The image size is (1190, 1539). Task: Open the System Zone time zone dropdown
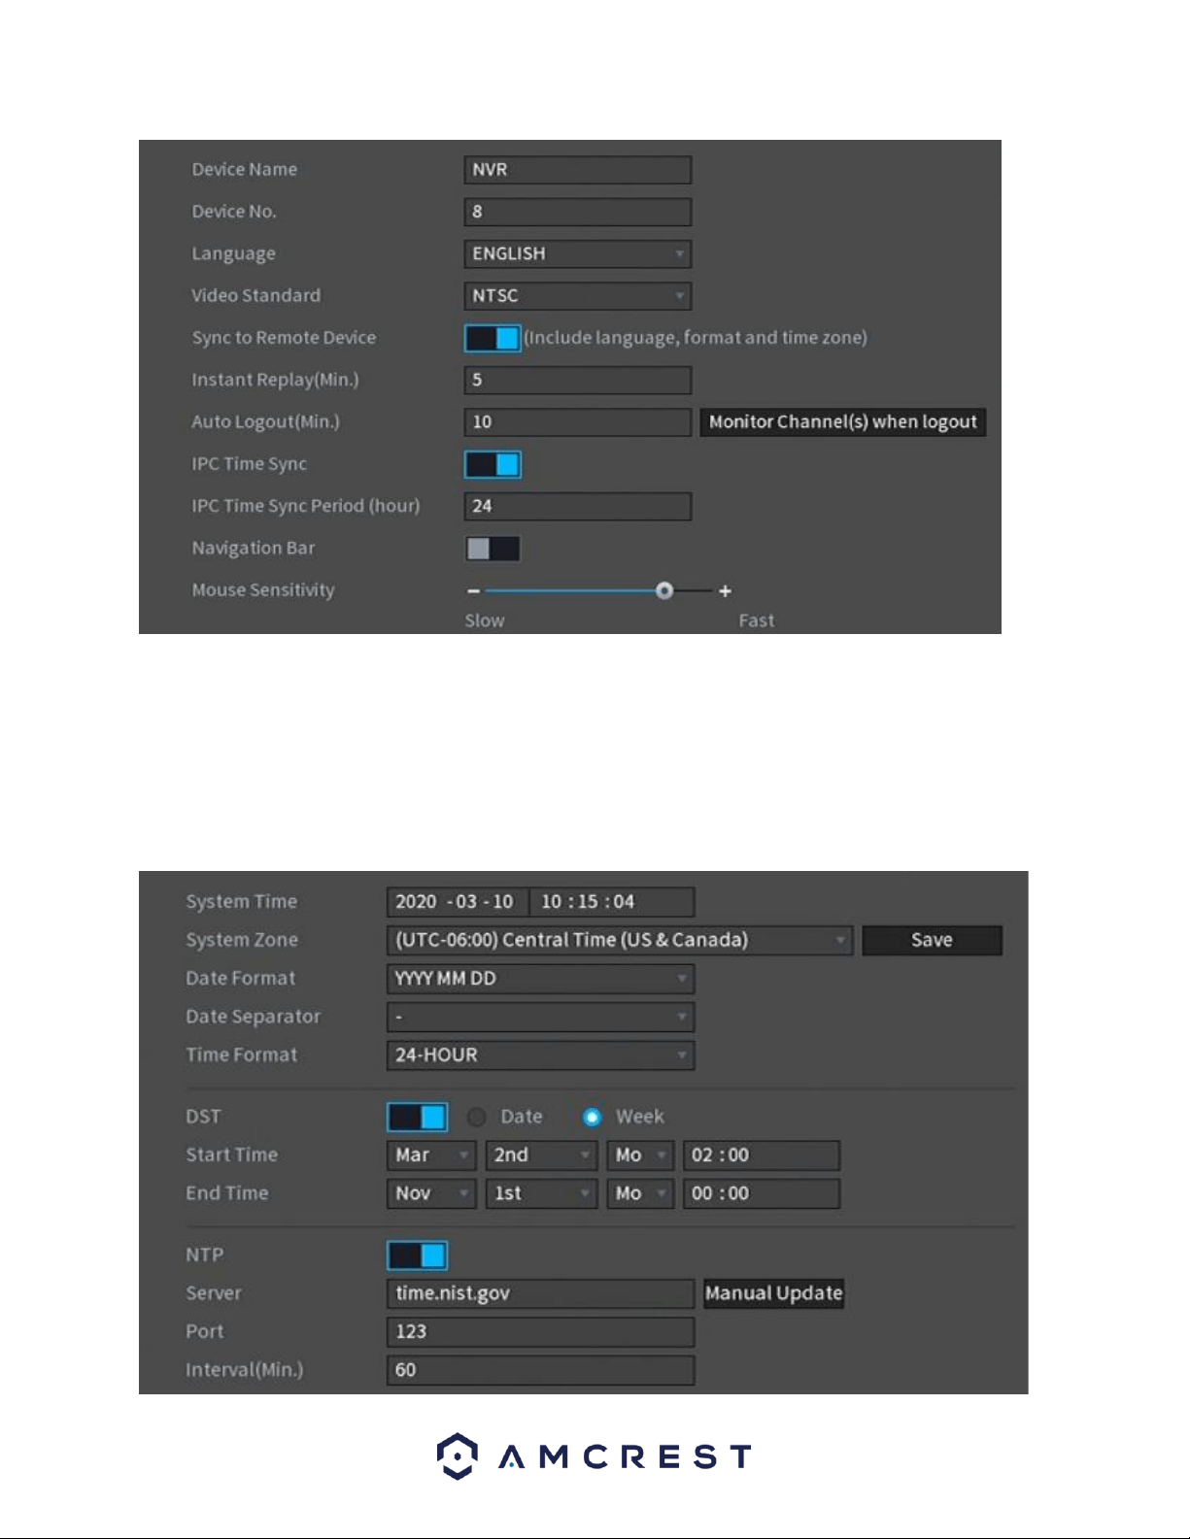620,940
